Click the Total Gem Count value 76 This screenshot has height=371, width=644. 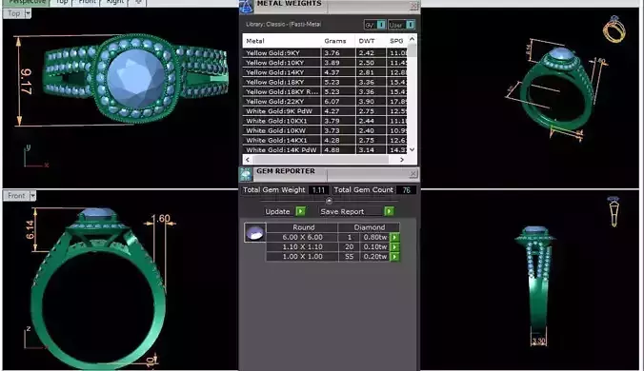click(x=406, y=190)
